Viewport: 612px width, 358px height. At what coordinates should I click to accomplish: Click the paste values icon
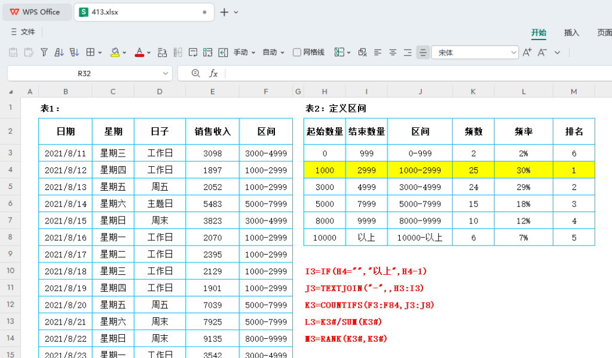13,53
